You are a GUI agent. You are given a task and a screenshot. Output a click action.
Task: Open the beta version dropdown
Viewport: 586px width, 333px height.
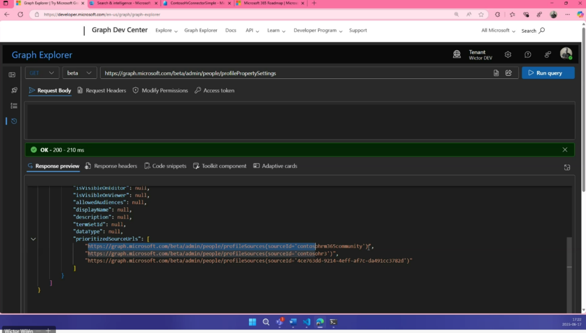click(79, 73)
